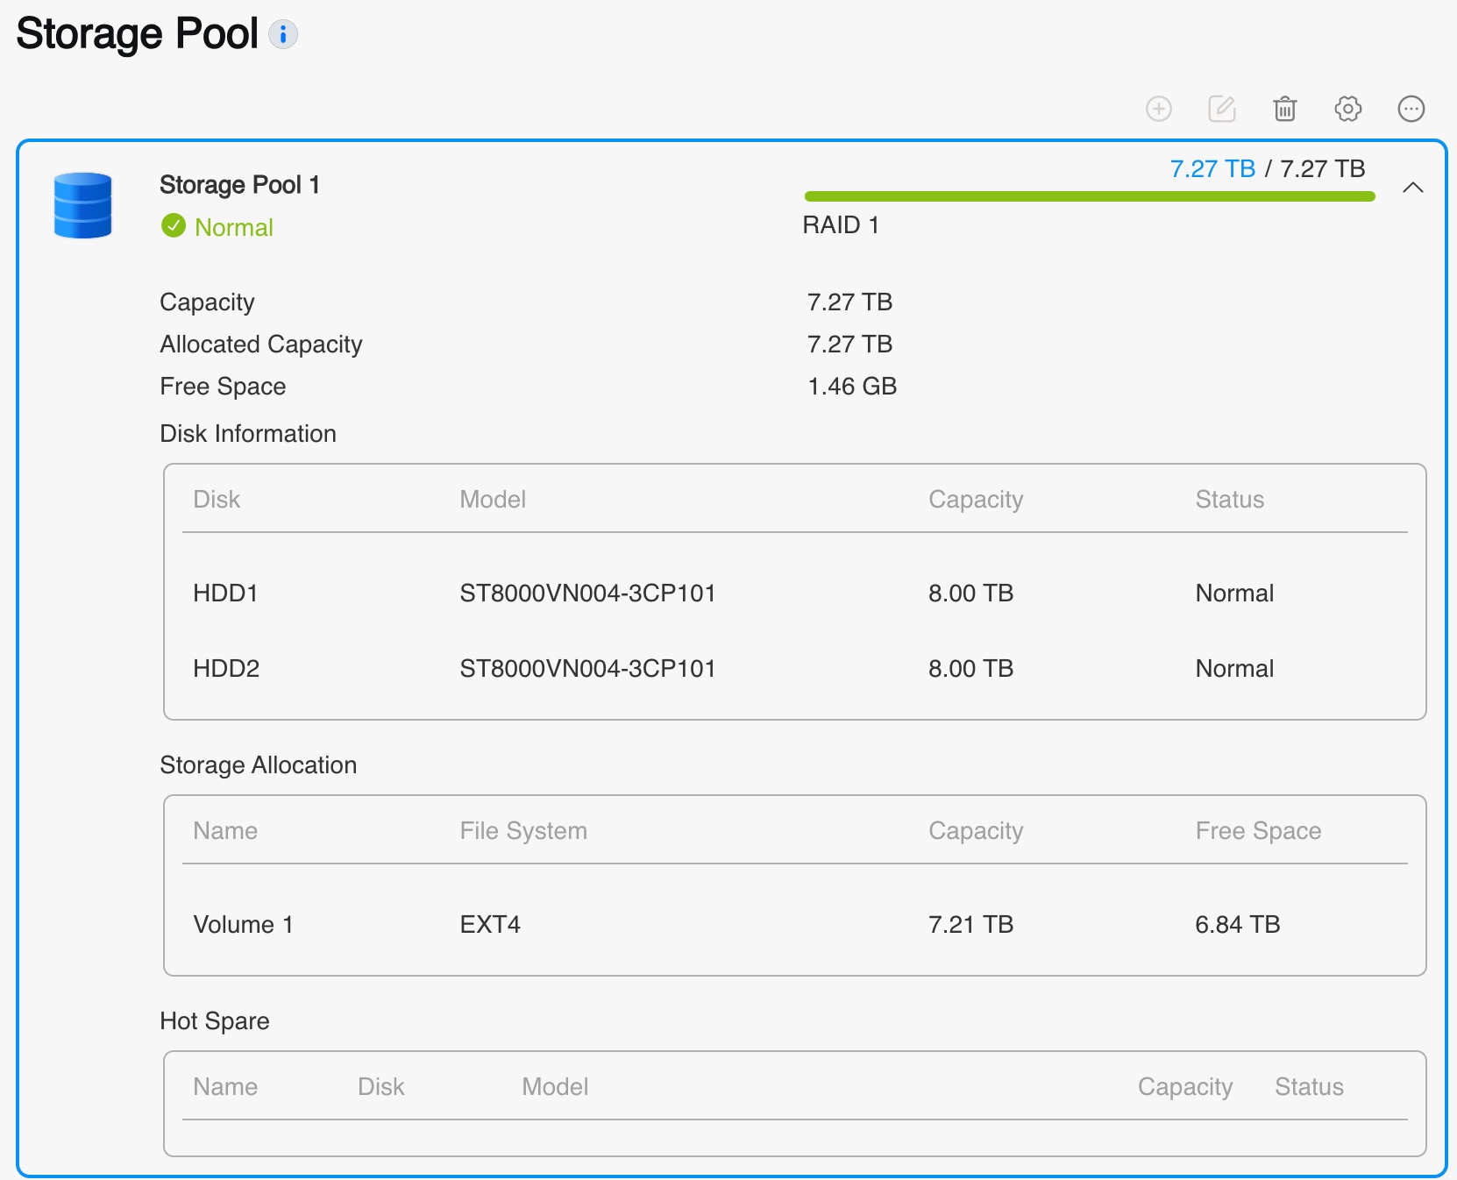Click the Disk column header in Hot Spare

point(380,1087)
